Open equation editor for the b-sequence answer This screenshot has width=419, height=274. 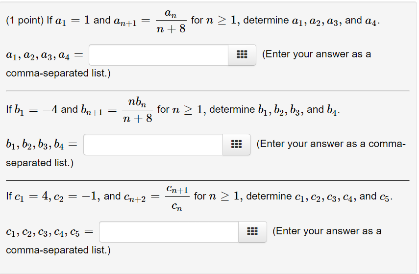pyautogui.click(x=237, y=145)
